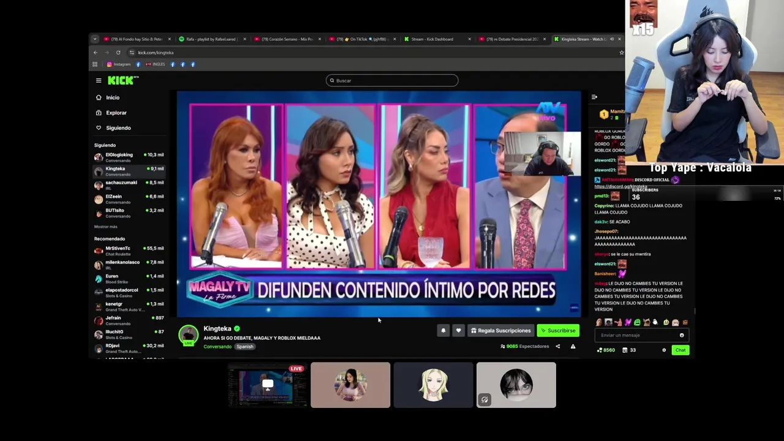The width and height of the screenshot is (784, 441).
Task: Select the woman in pink participant tile
Action: coord(350,385)
